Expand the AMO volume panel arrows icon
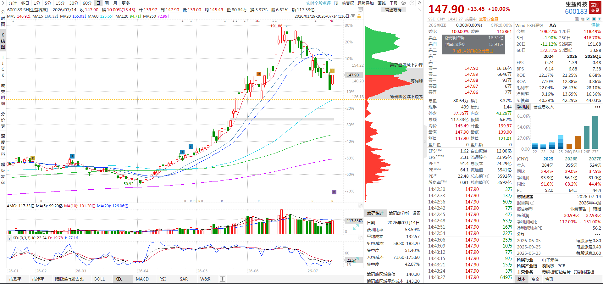This screenshot has height=284, width=603. 356,227
